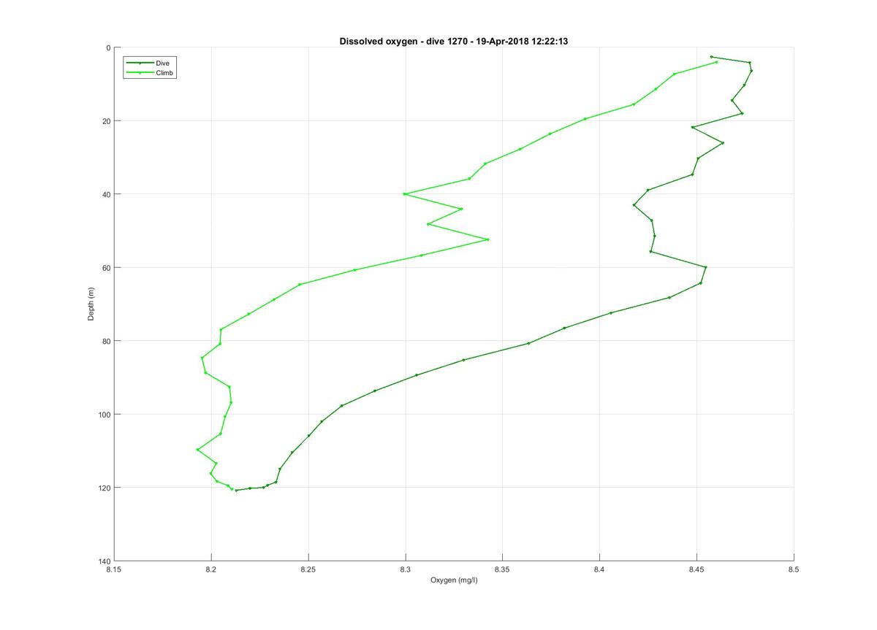877x630 pixels.
Task: Click the 'Oxygen (mg/l)' x-axis label
Action: [453, 580]
